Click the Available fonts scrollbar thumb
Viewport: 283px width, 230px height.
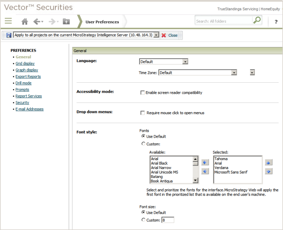click(195, 163)
